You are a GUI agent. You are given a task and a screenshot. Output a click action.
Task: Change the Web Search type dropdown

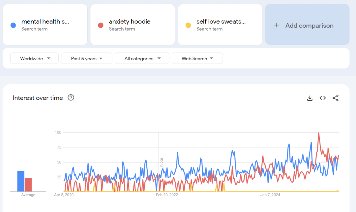[x=197, y=59]
